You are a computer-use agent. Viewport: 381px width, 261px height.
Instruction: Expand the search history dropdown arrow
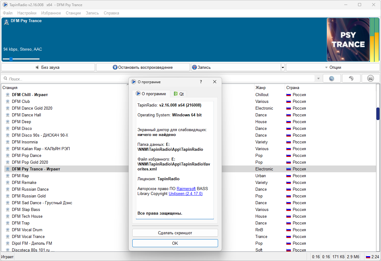pyautogui.click(x=318, y=79)
